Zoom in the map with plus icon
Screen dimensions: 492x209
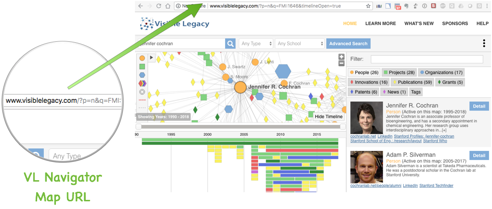tap(342, 57)
